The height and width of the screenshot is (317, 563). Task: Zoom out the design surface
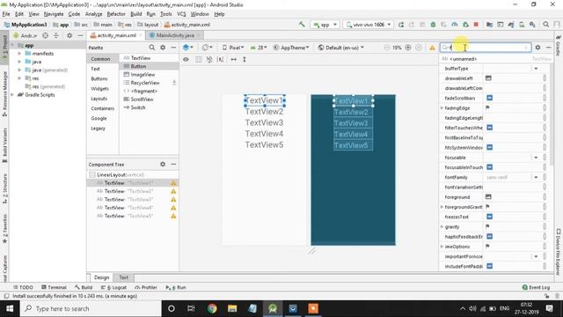[386, 48]
